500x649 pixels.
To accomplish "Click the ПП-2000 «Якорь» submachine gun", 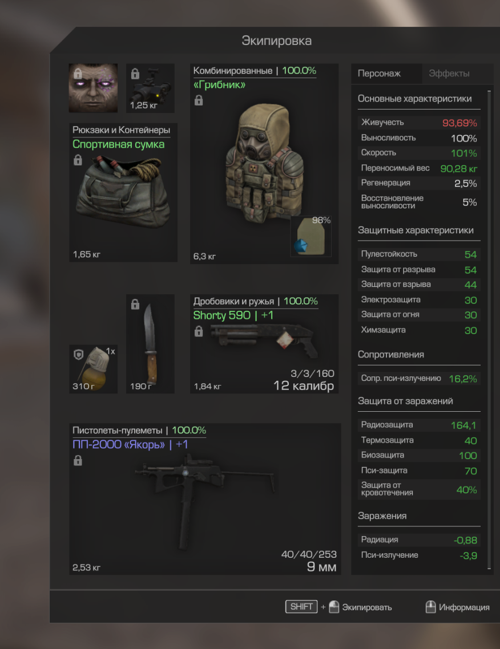I will (x=205, y=499).
